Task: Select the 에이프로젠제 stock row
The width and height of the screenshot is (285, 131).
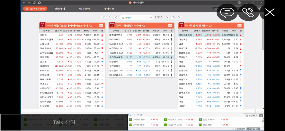Action: (x=72, y=39)
